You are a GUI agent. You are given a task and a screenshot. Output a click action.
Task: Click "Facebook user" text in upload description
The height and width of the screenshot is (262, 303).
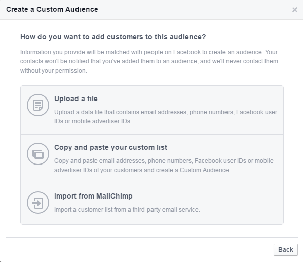click(256, 112)
